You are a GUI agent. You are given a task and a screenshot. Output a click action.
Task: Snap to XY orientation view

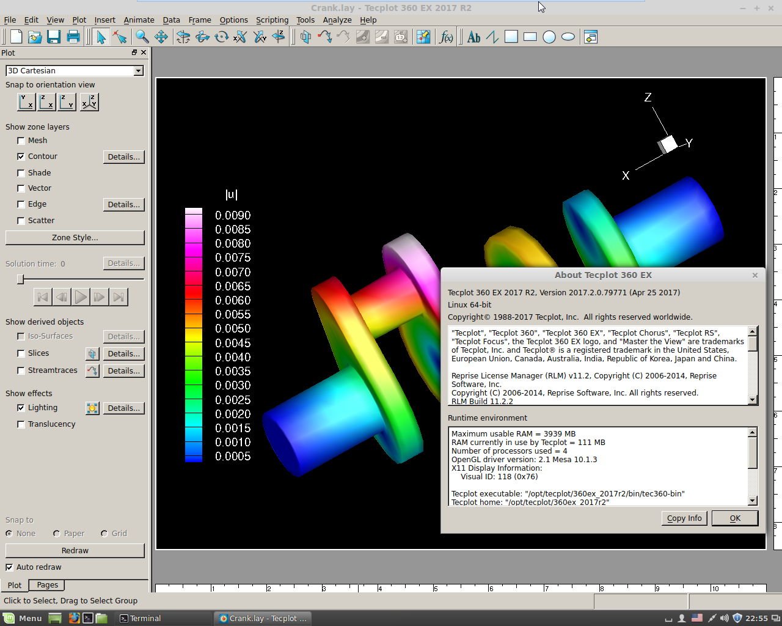[x=26, y=101]
